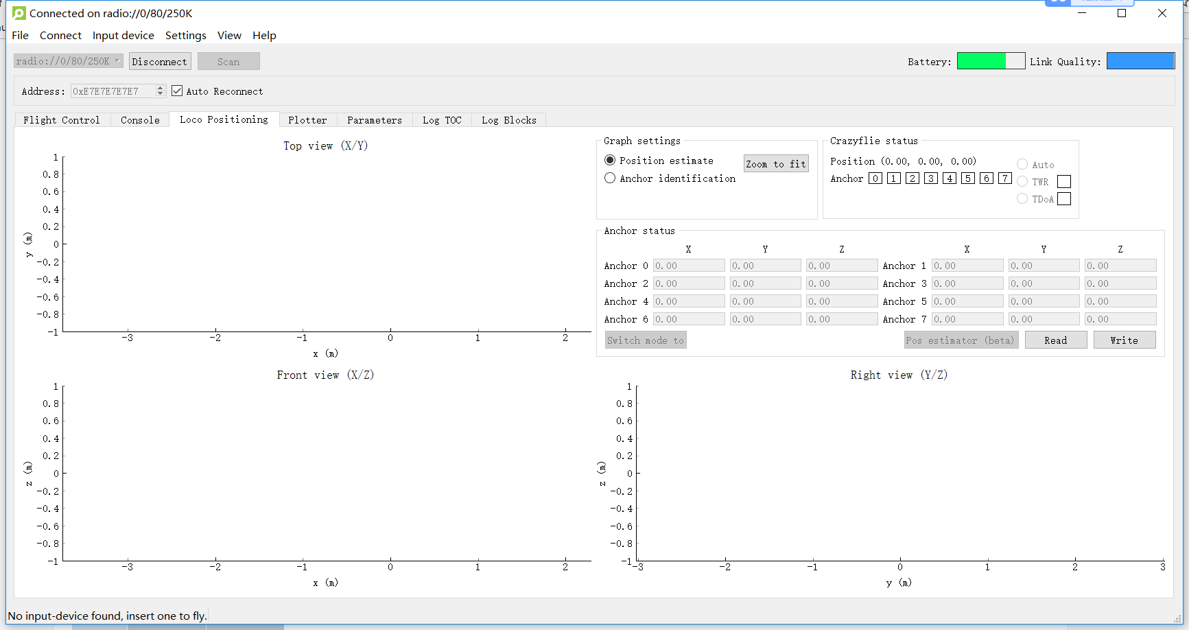Click the TWR mode indicator box

click(x=1063, y=182)
